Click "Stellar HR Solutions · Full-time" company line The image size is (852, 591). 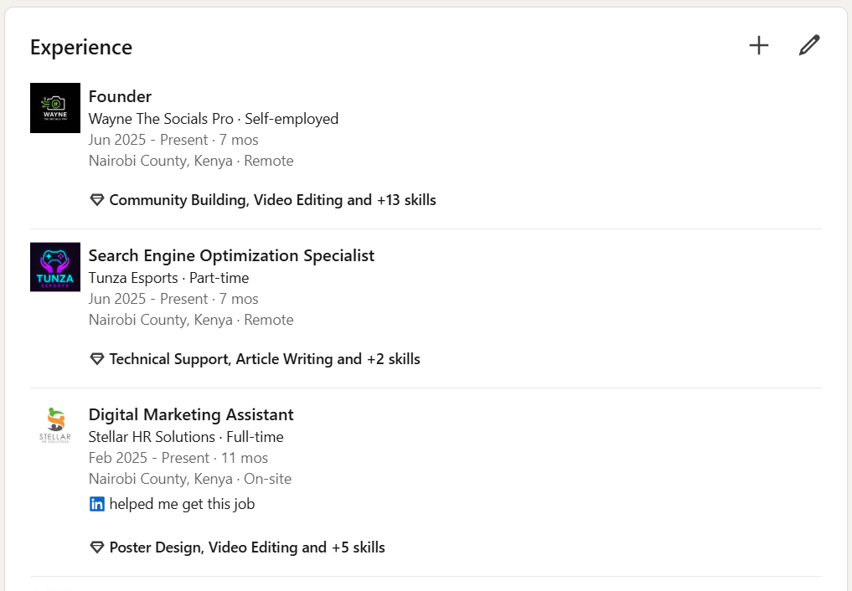coord(186,437)
